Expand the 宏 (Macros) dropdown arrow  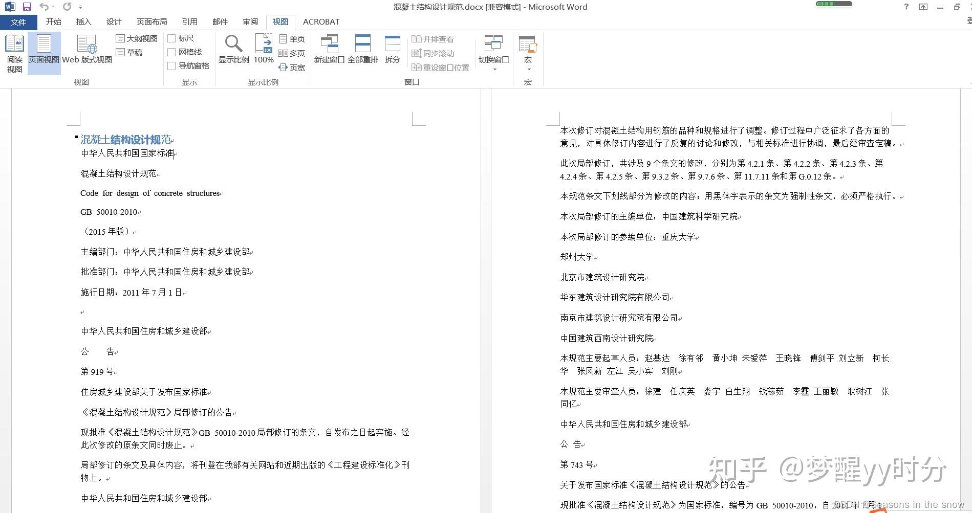pos(528,69)
